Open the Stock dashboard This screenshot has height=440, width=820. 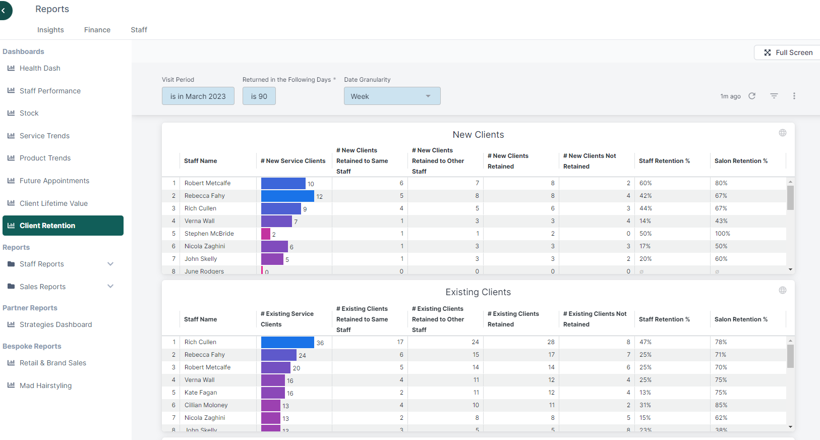click(29, 113)
